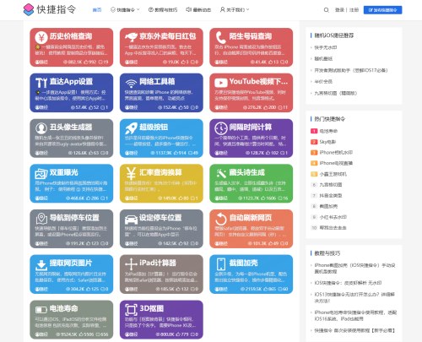Click the phone frame icon on 截图加壳 card
The image size is (422, 342).
220,264
